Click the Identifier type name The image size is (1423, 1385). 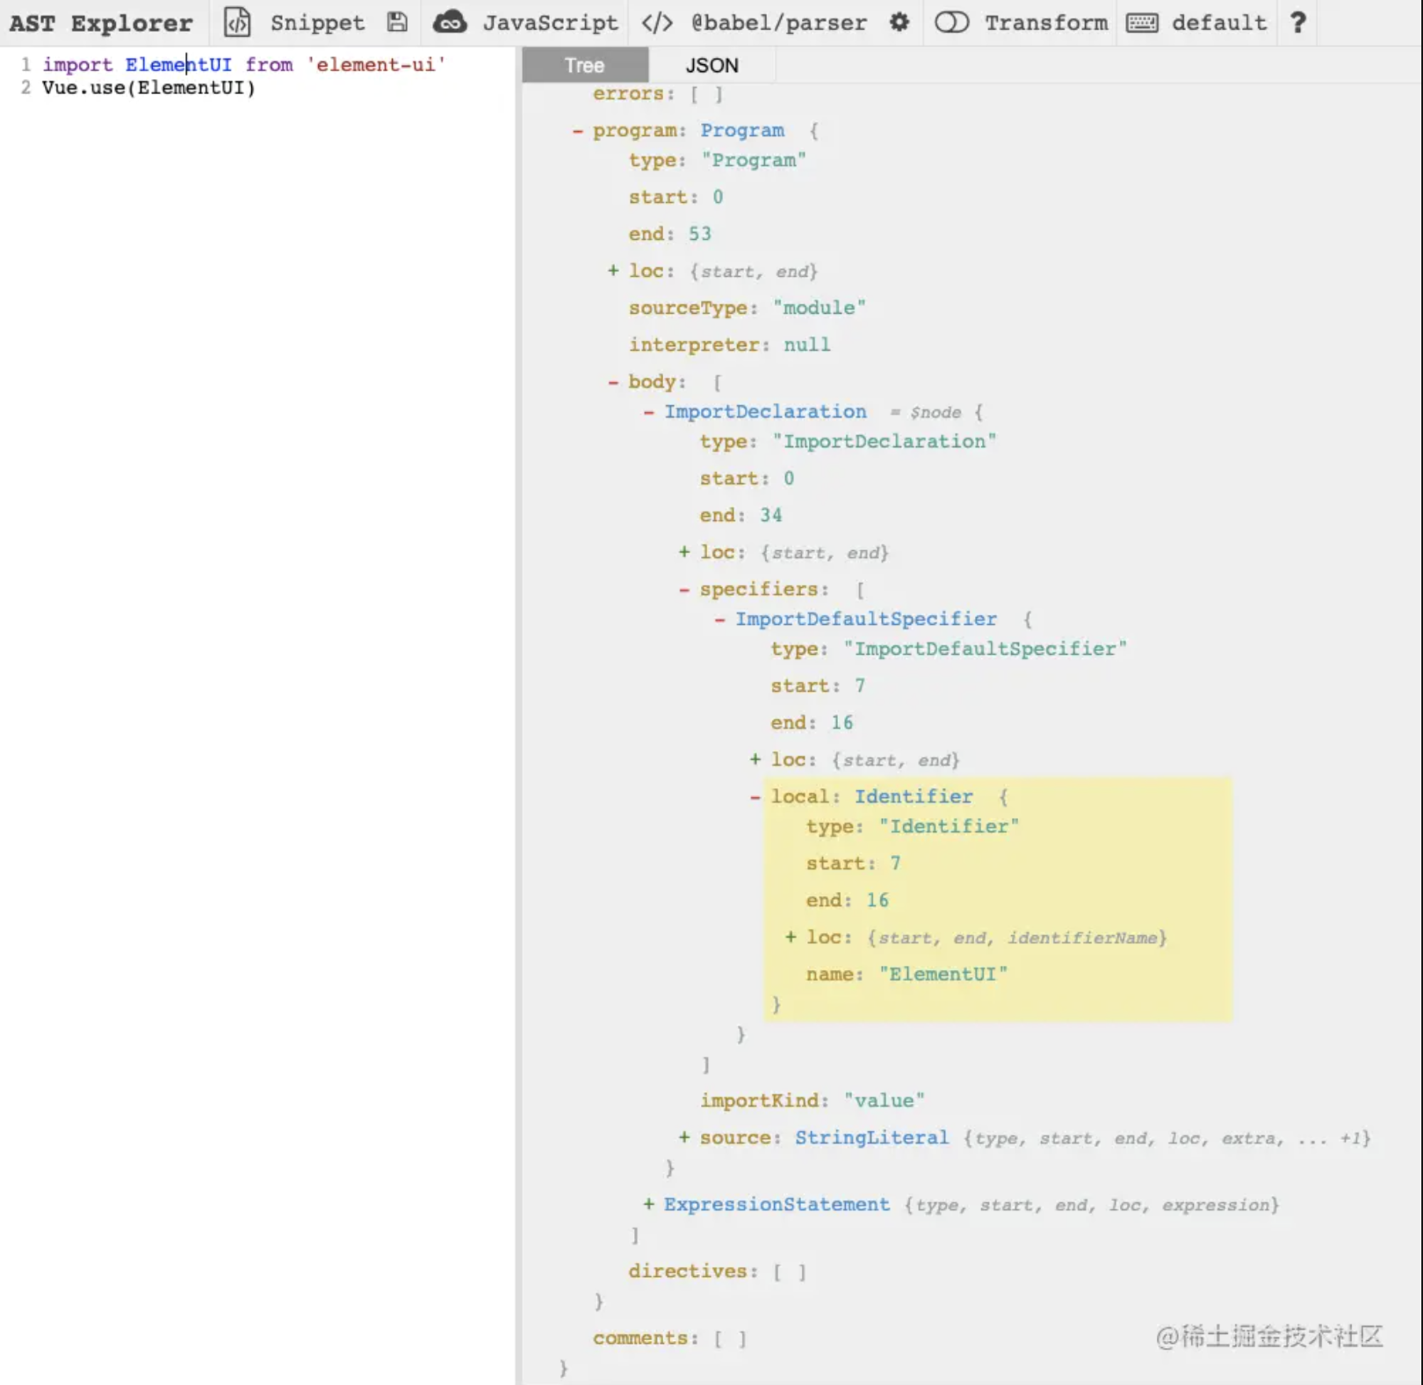pos(914,797)
